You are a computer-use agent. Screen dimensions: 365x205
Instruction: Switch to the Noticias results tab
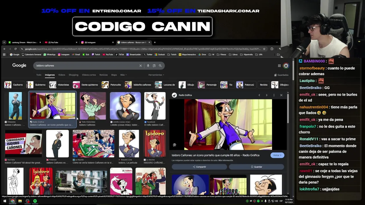104,75
